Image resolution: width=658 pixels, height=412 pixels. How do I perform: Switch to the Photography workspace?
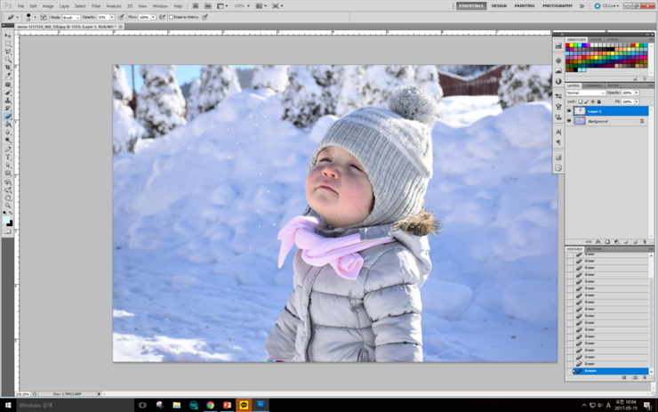point(558,5)
